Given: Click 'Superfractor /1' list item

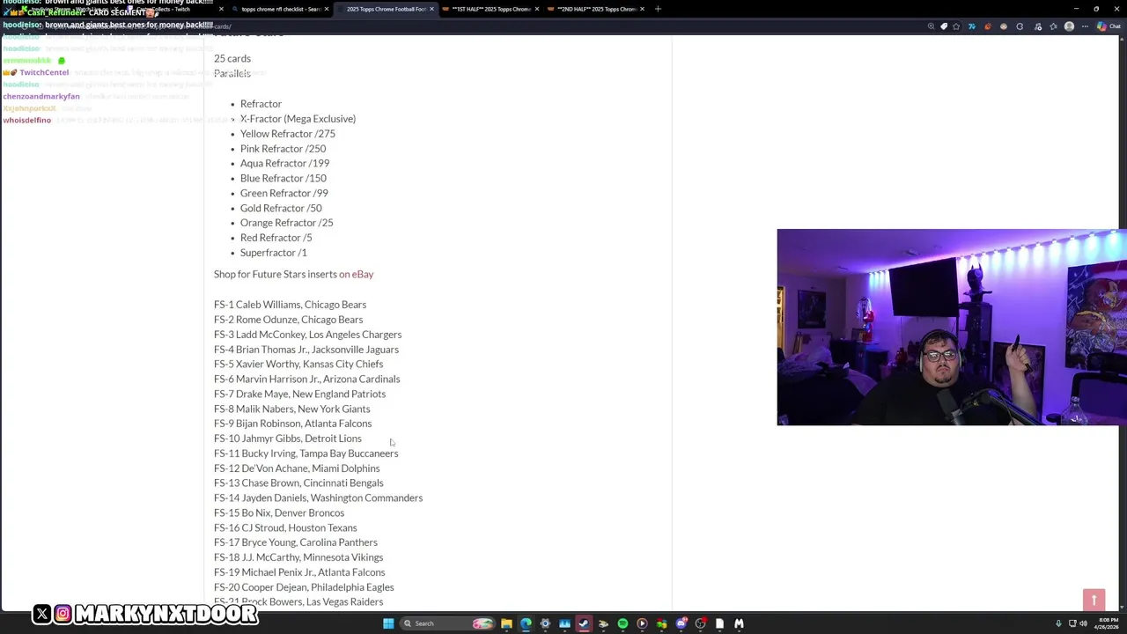Looking at the screenshot, I should [273, 253].
